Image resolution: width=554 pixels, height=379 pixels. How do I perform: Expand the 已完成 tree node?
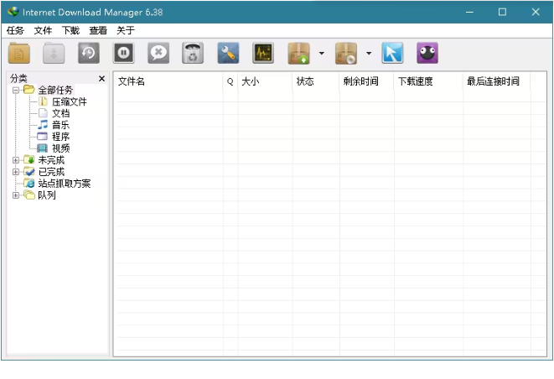coord(16,172)
